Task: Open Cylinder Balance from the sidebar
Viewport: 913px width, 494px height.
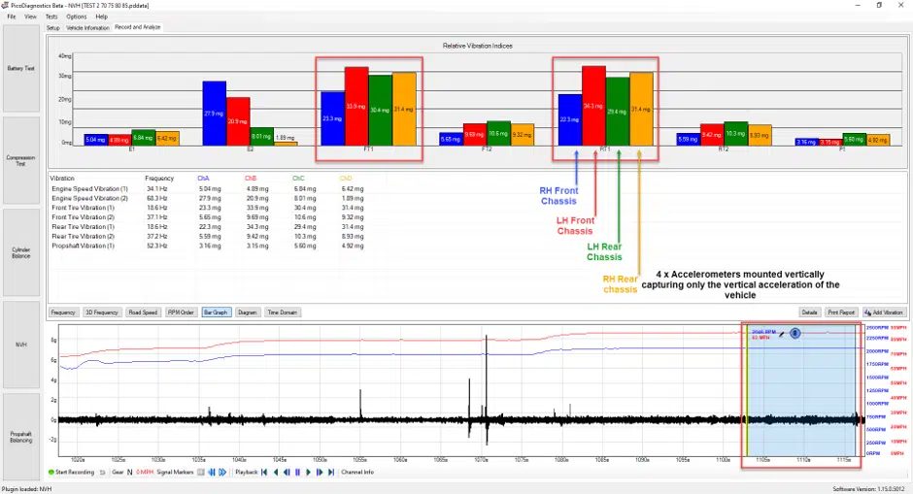Action: point(21,252)
